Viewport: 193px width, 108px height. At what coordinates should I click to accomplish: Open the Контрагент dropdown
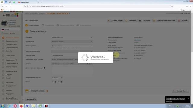(72, 37)
